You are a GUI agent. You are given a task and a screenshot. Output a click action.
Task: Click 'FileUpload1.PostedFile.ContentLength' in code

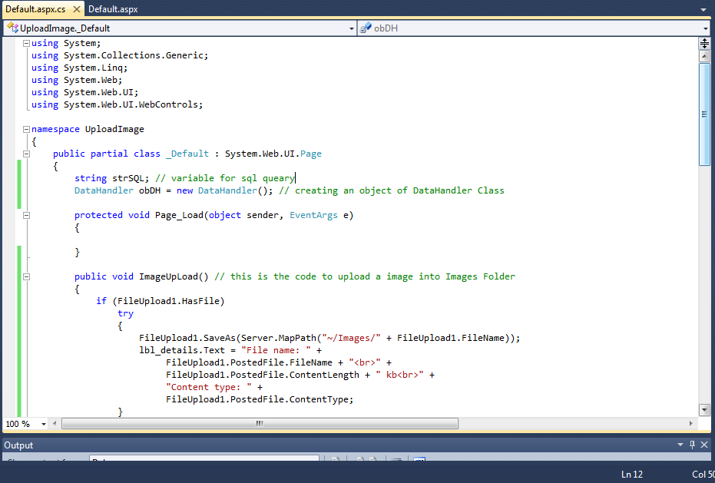click(263, 375)
